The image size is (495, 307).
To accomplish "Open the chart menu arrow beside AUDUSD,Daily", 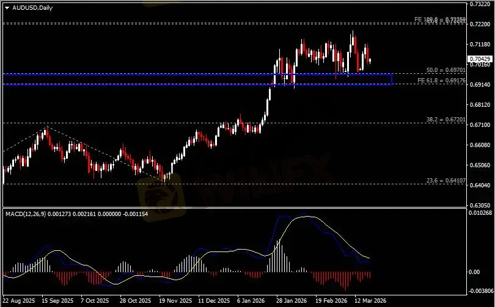I will [x=7, y=8].
